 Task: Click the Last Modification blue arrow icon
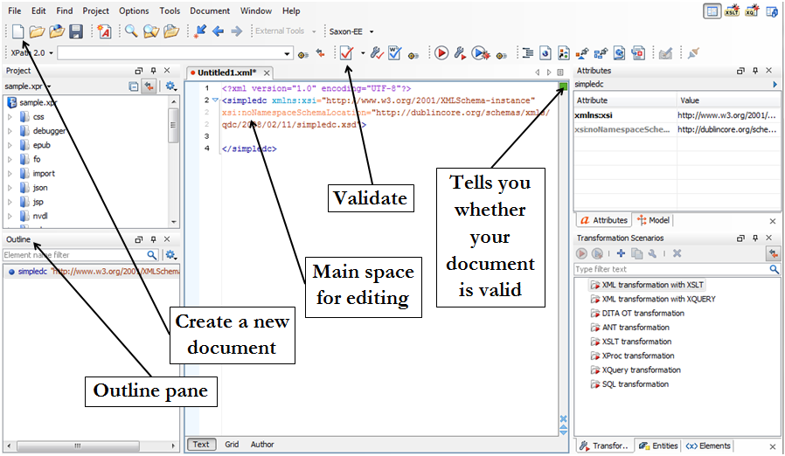pos(200,31)
